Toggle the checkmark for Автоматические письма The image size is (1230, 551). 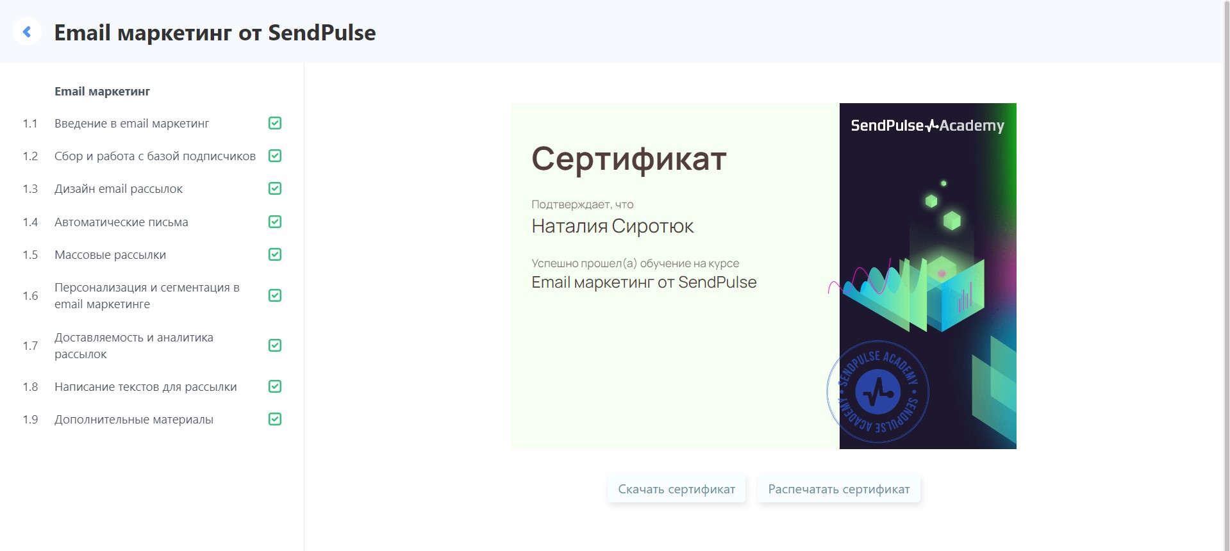275,222
